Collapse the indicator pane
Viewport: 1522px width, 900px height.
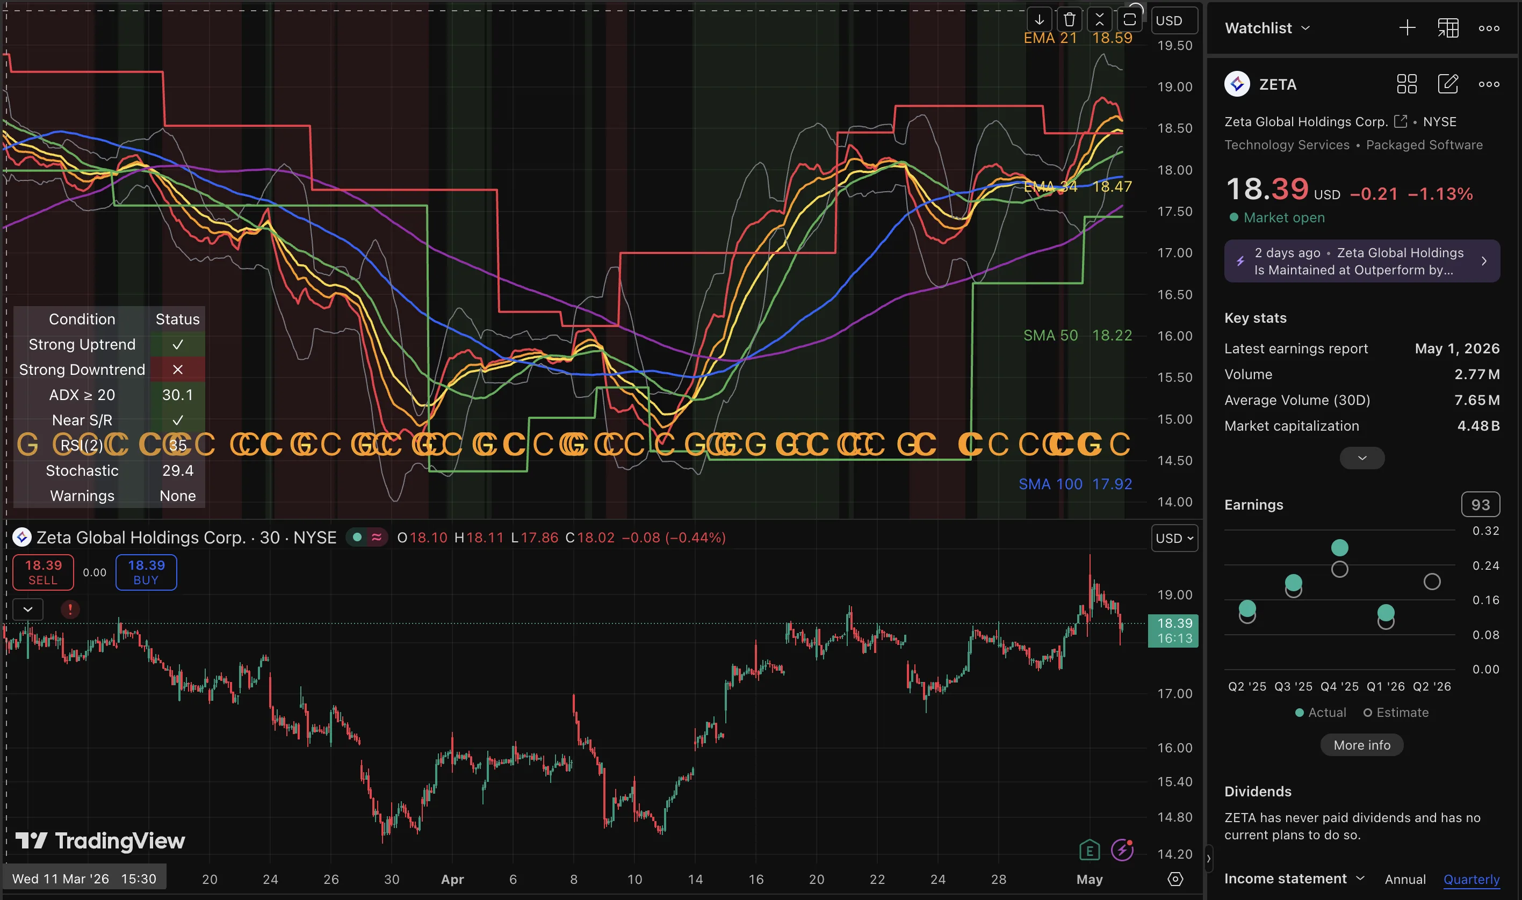[1099, 20]
